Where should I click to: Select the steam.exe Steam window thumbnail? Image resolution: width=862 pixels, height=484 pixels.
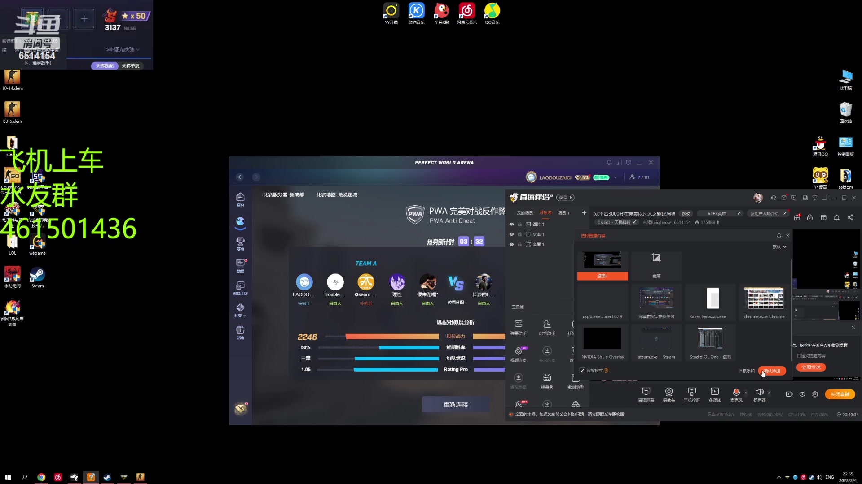pyautogui.click(x=656, y=343)
